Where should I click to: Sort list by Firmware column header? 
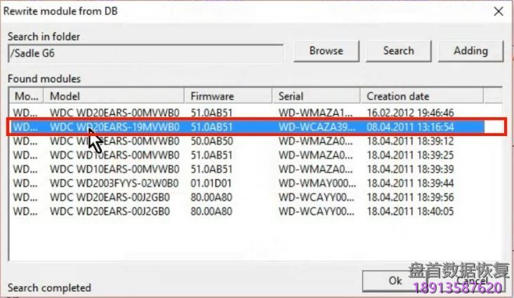228,96
